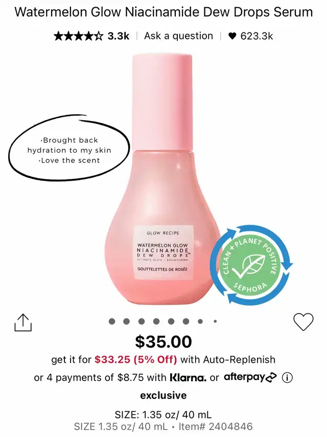Tap the 3.3k review count
Screen dimensions: 327x437
tap(119, 36)
